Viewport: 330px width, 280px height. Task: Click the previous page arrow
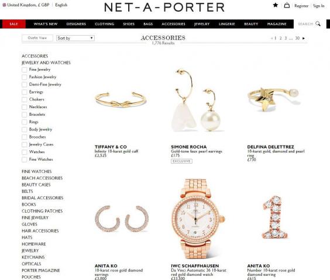[x=271, y=38]
